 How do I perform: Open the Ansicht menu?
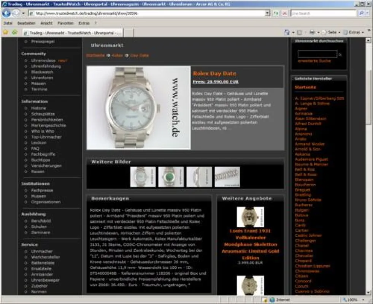tap(46, 23)
